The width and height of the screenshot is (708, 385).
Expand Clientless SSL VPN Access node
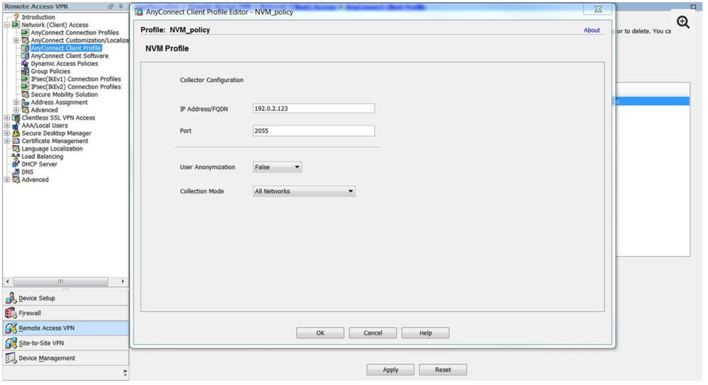coord(7,117)
